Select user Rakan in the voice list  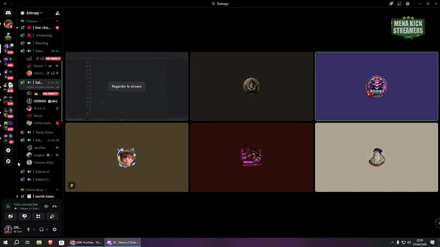coord(43,116)
